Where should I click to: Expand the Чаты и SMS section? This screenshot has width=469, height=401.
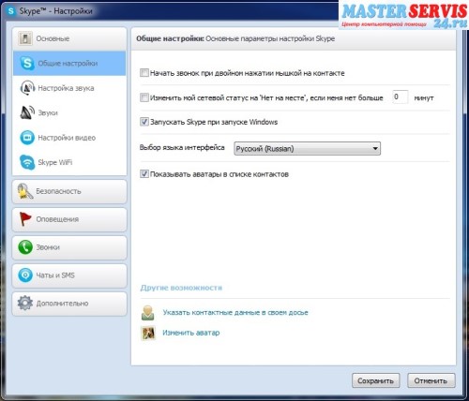click(x=69, y=275)
